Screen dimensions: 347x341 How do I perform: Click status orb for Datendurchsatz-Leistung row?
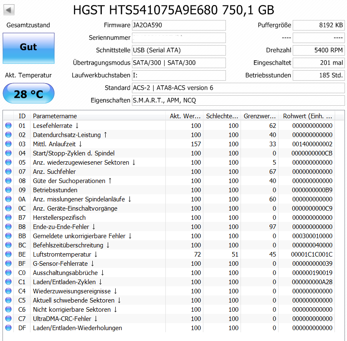[x=8, y=135]
